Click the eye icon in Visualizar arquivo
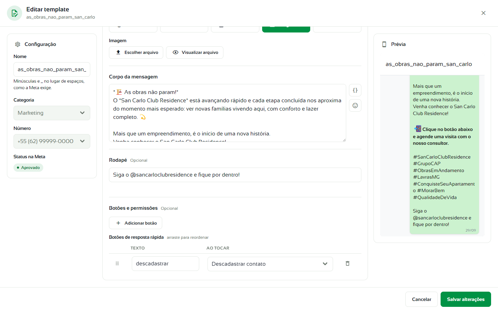The height and width of the screenshot is (311, 498). pyautogui.click(x=175, y=53)
